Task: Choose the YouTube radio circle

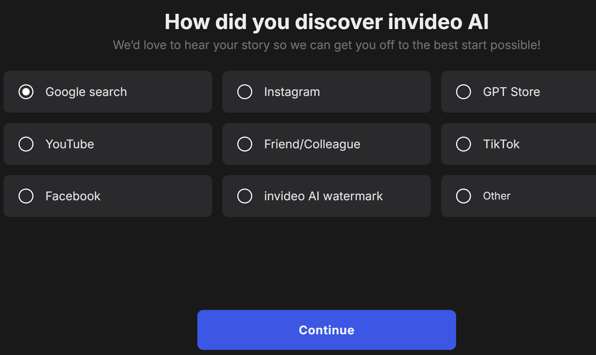Action: pos(26,144)
